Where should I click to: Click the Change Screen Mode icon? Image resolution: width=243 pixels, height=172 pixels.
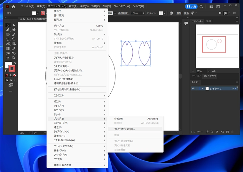click(11, 85)
